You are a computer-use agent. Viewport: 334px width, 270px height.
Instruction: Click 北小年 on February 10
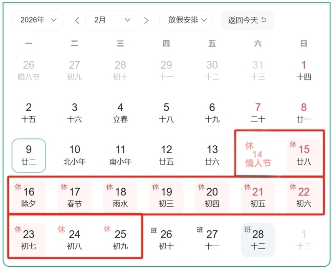click(x=74, y=155)
